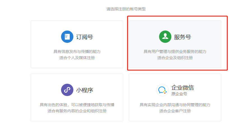Click the text 适合有服务内容的企业和组织注册

[x=77, y=111]
